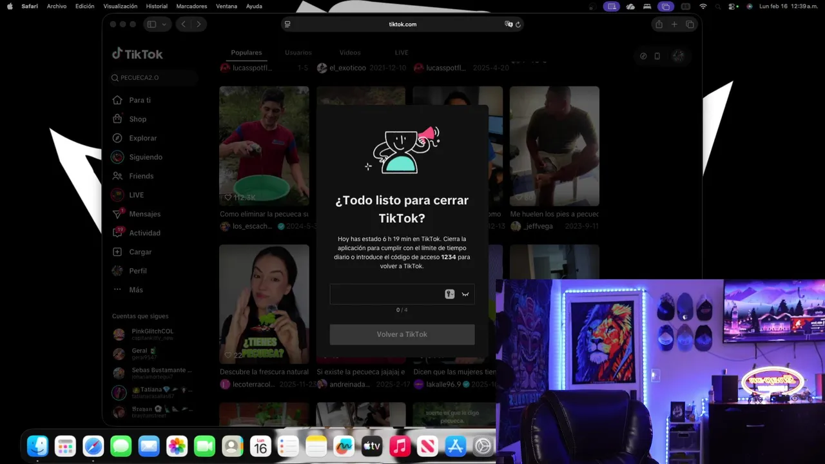The image size is (825, 464).
Task: Open the Edición menu
Action: (84, 6)
